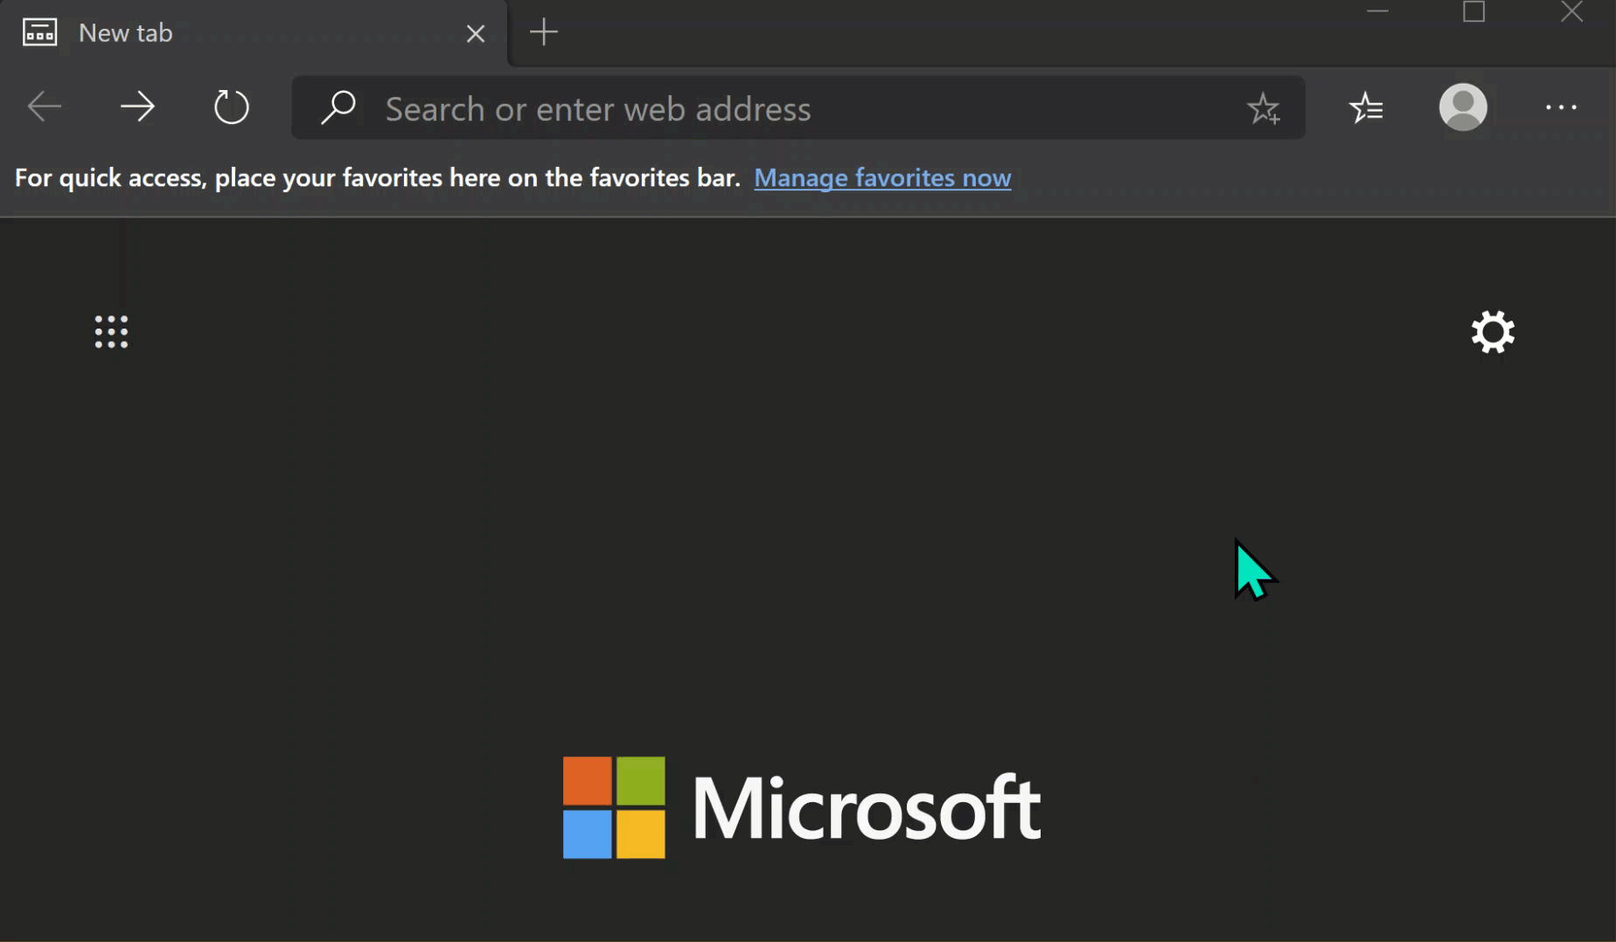Focus the Search or enter web address field
Screen dimensions: 1616x942
pyautogui.click(x=798, y=107)
